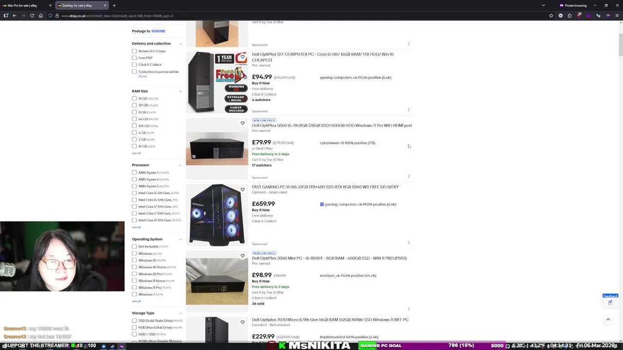This screenshot has height=350, width=623.
Task: Open Dell OptiPlex 5050 i5-7th listing title
Action: coord(332,125)
